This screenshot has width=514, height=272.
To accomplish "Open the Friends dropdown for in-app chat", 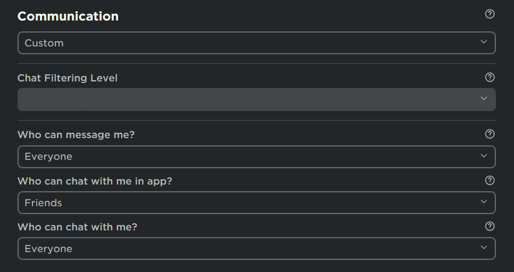I will point(256,203).
